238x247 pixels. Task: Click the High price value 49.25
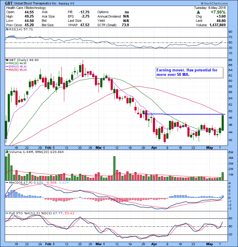tap(29, 16)
